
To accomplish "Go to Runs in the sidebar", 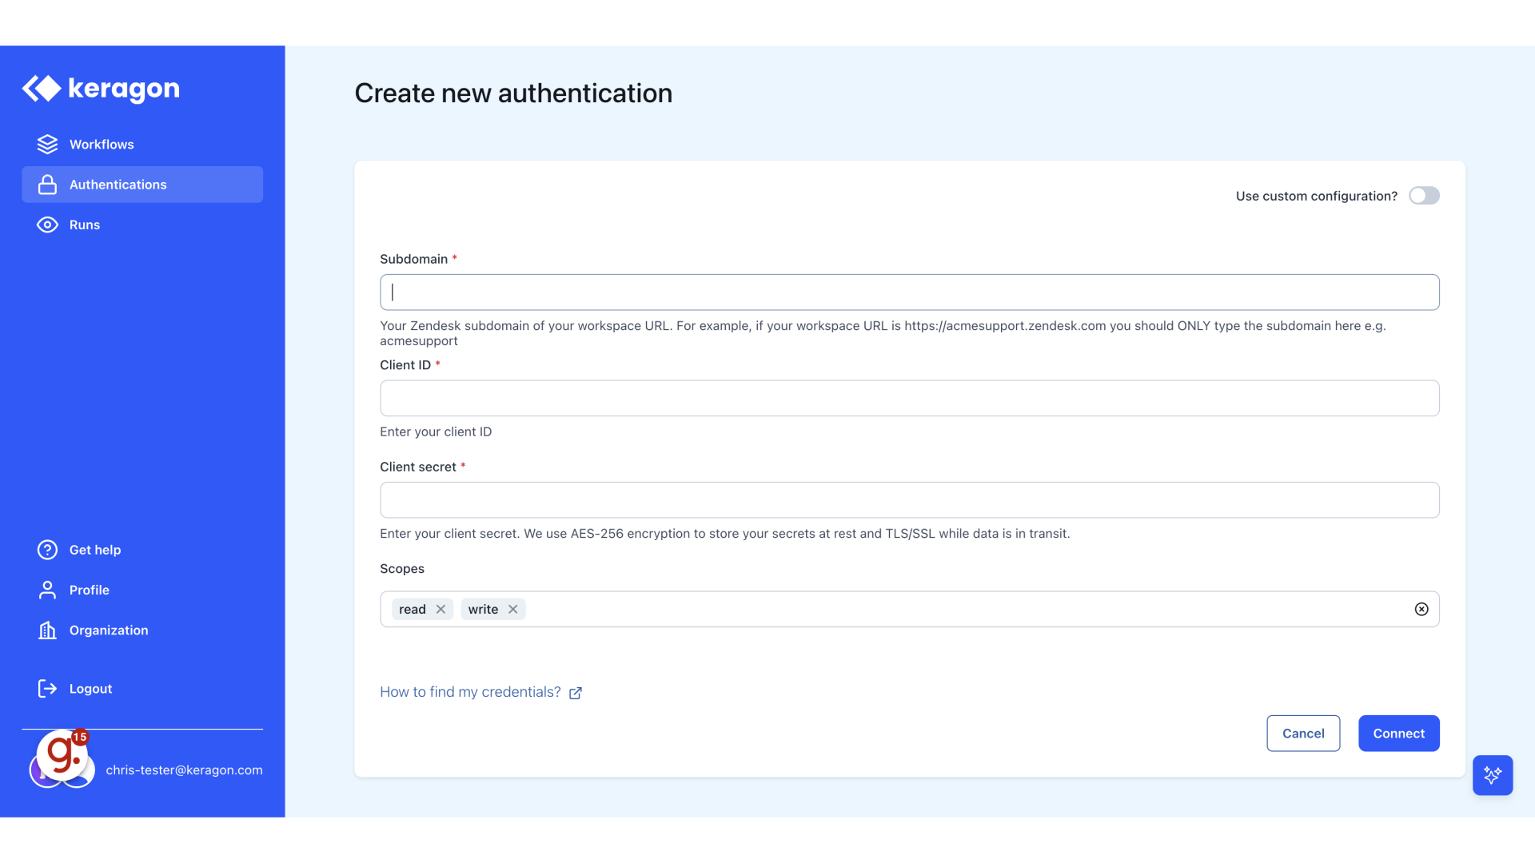I will (142, 225).
